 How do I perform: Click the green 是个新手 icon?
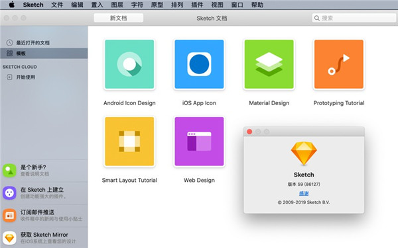coord(10,171)
